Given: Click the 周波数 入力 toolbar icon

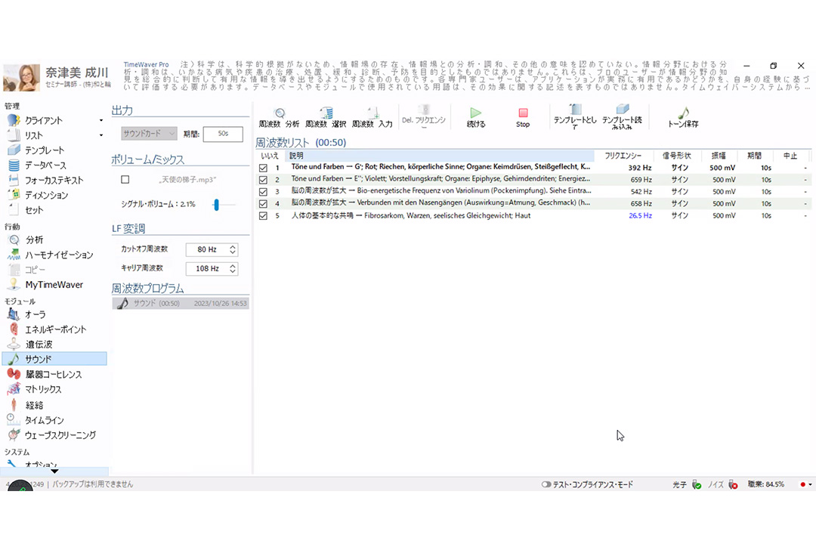Looking at the screenshot, I should click(x=372, y=116).
